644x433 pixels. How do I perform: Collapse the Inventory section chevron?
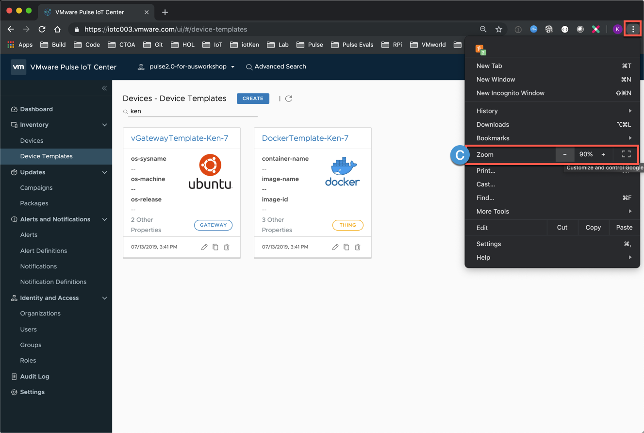[104, 125]
